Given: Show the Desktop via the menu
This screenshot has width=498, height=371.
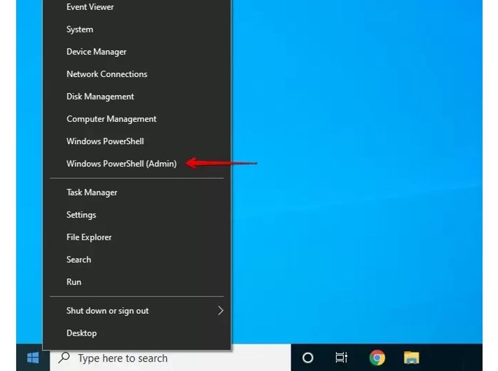Looking at the screenshot, I should [82, 332].
